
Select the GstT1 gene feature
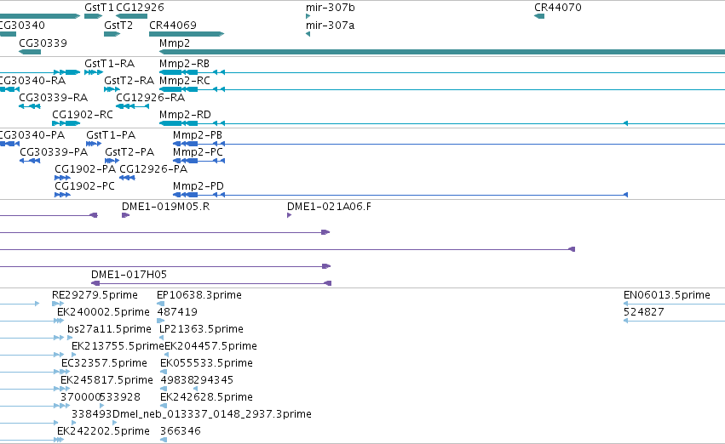pyautogui.click(x=93, y=16)
